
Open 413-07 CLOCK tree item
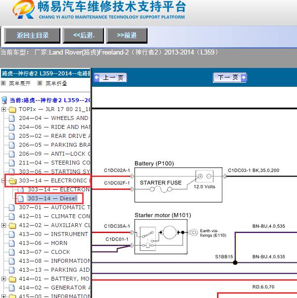pyautogui.click(x=45, y=252)
